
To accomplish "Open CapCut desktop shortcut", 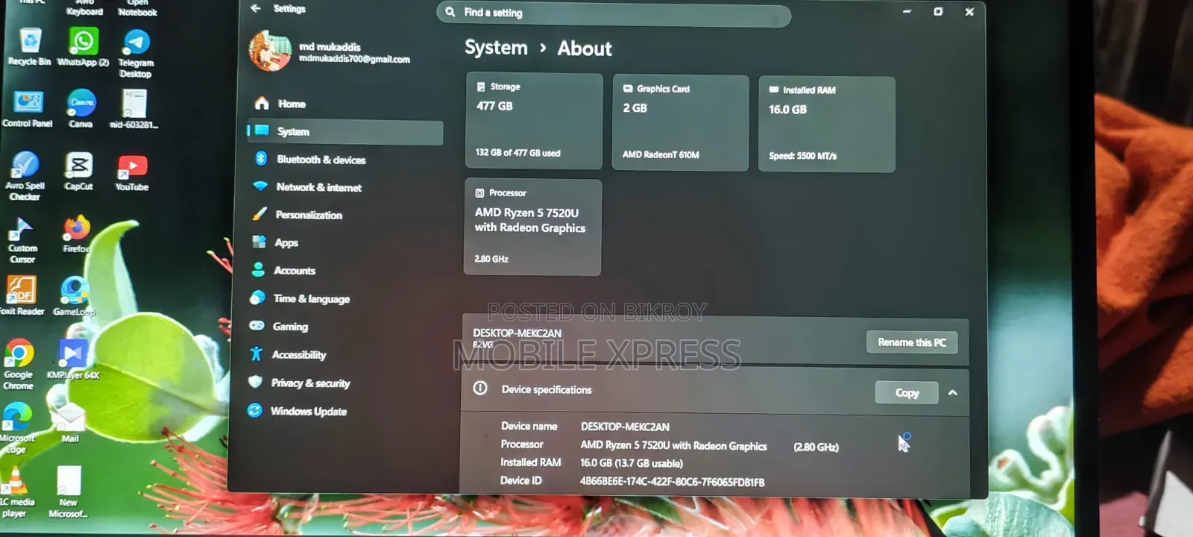I will pyautogui.click(x=78, y=172).
